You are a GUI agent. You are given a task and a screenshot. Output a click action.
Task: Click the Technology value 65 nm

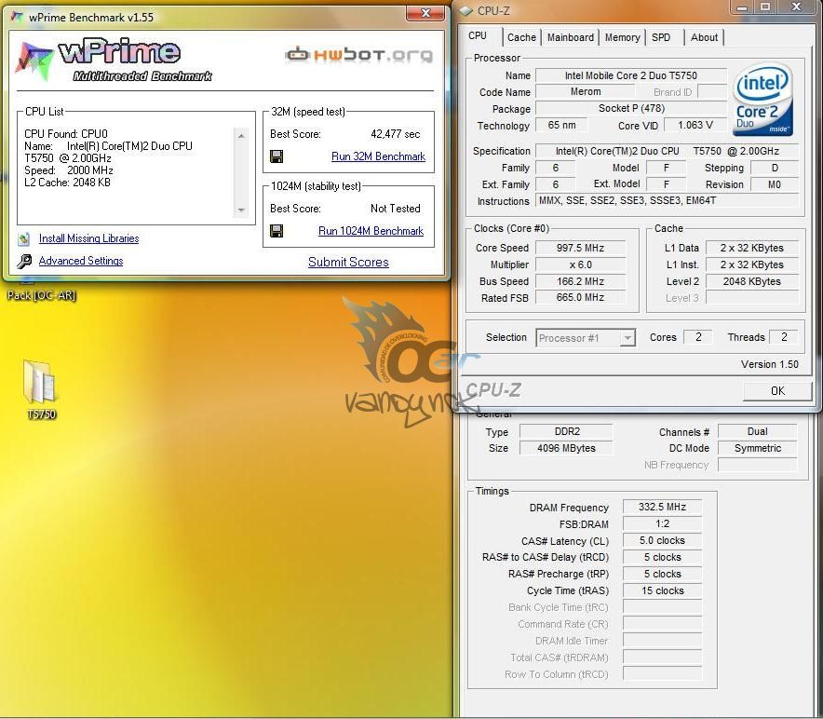(x=561, y=126)
